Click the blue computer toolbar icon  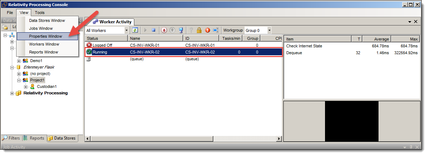click(x=181, y=30)
